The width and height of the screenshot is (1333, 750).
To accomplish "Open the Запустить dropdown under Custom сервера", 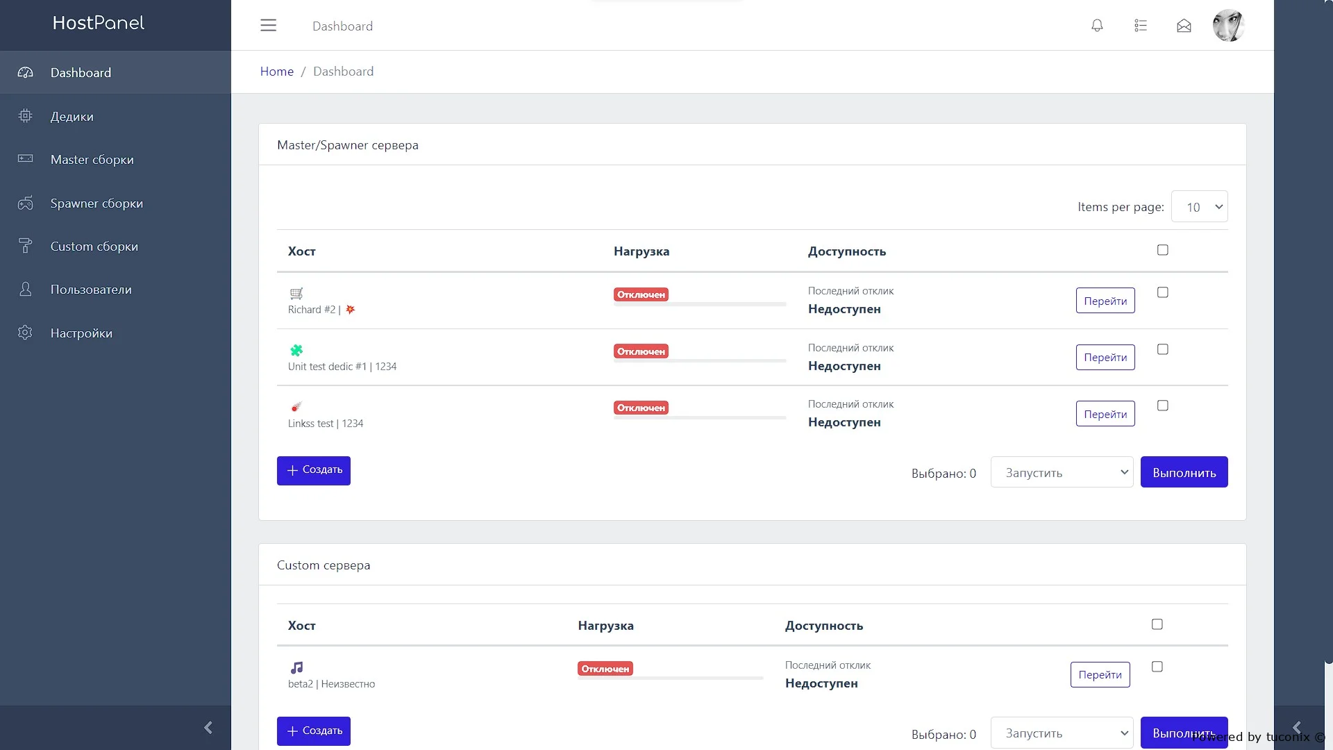I will [1062, 733].
